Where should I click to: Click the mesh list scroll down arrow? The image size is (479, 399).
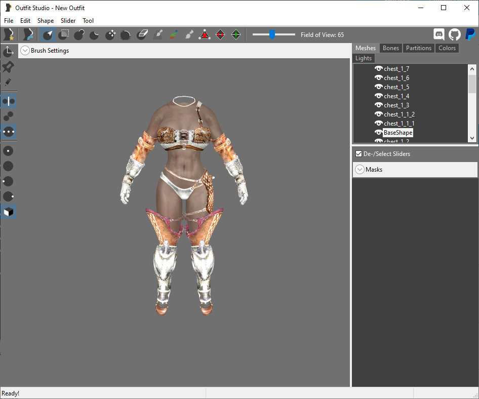coord(472,138)
